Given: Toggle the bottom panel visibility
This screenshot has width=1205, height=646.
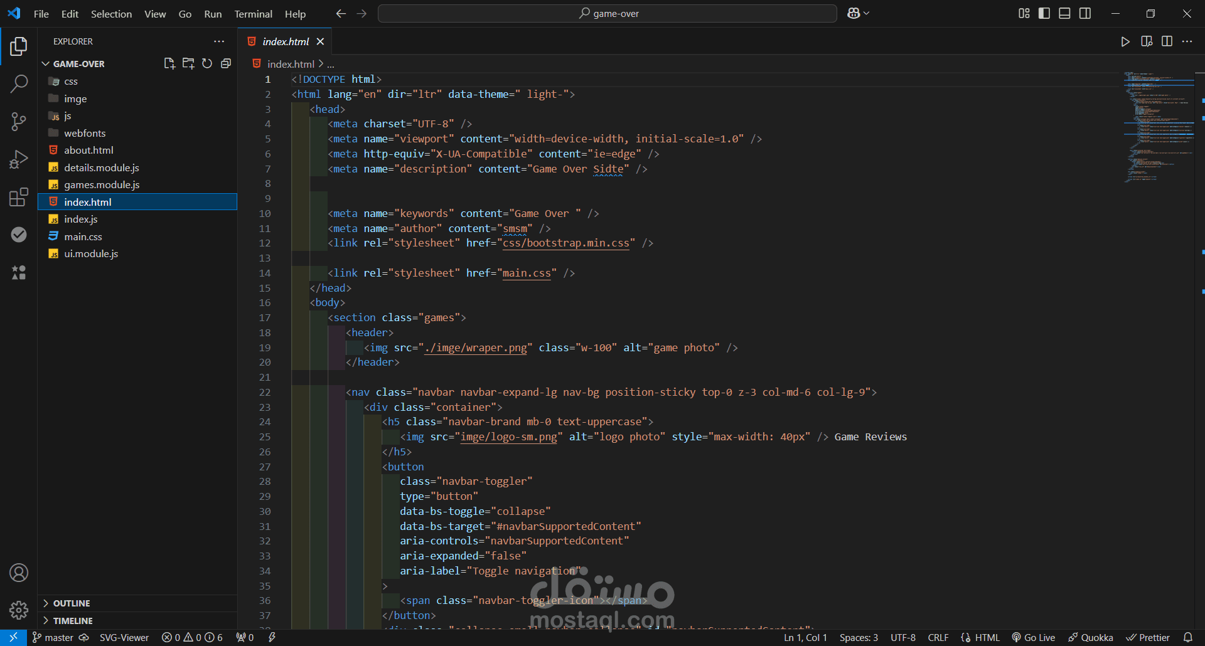Looking at the screenshot, I should coord(1064,13).
